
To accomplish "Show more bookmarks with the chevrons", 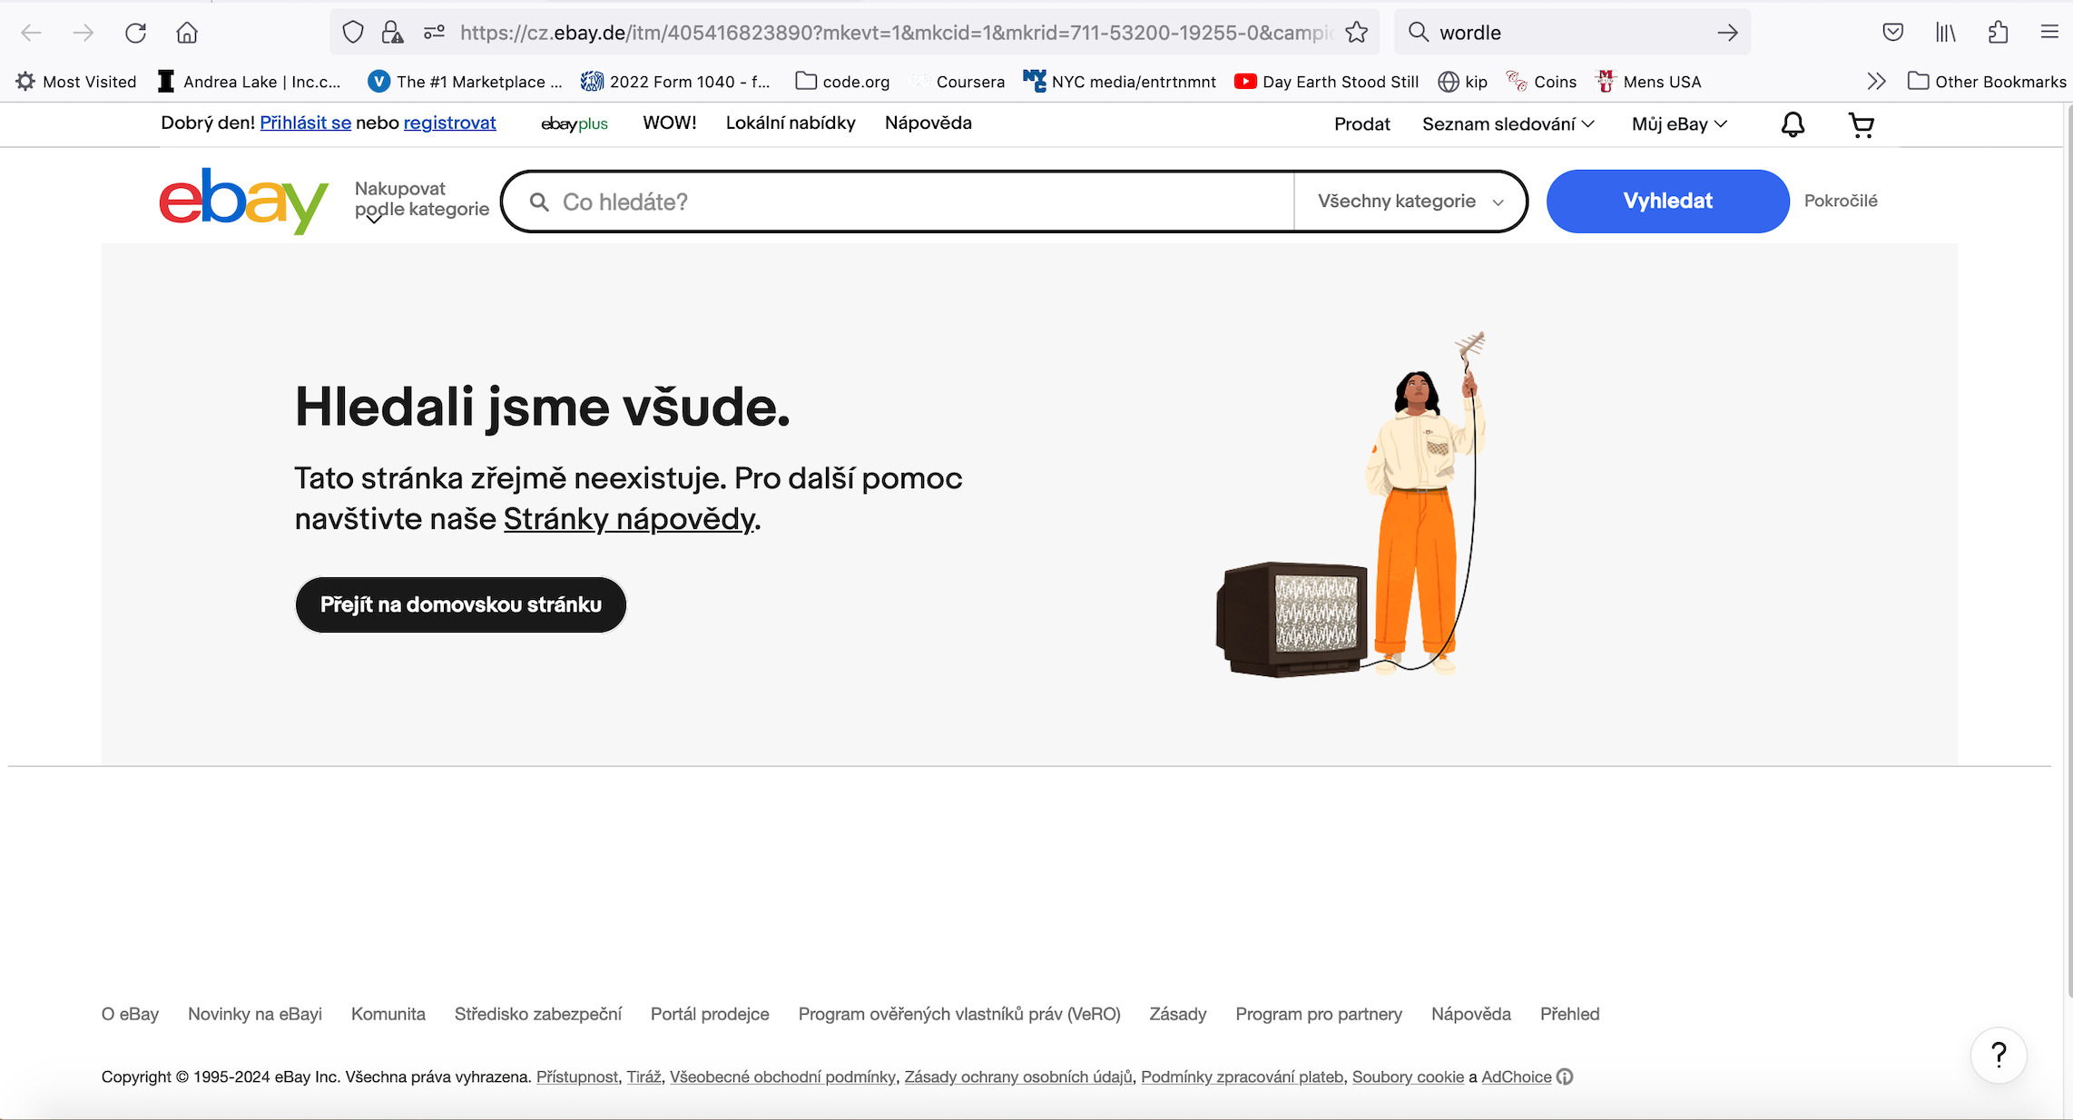I will click(1877, 82).
